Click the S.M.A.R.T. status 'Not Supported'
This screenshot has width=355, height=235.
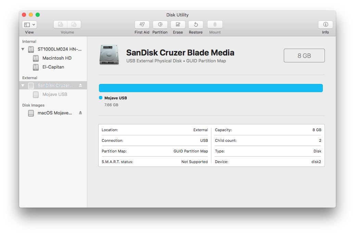pos(194,162)
